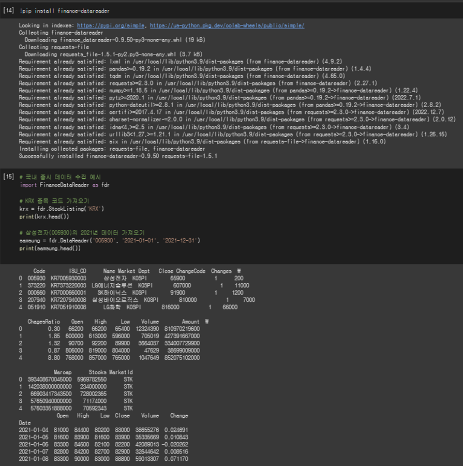Viewport: 463px width, 466px height.
Task: Click the 'Date' index label
Action: (x=25, y=423)
